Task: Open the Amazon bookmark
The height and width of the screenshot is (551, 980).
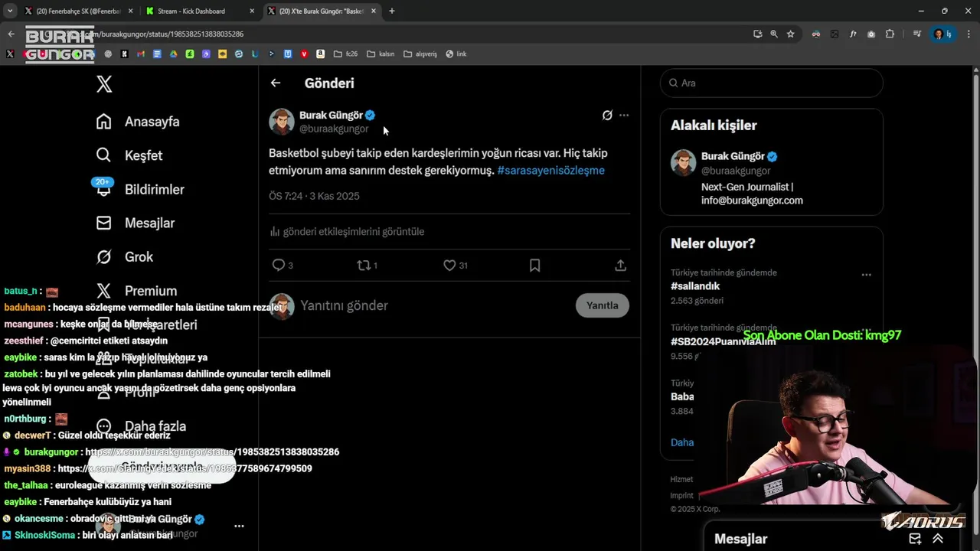Action: tap(320, 54)
